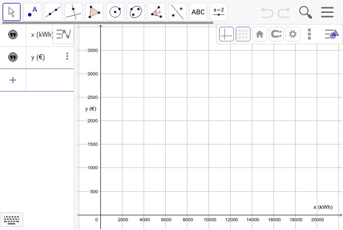Toggle visibility of x (kWh) text object
The width and height of the screenshot is (343, 230).
pos(13,34)
